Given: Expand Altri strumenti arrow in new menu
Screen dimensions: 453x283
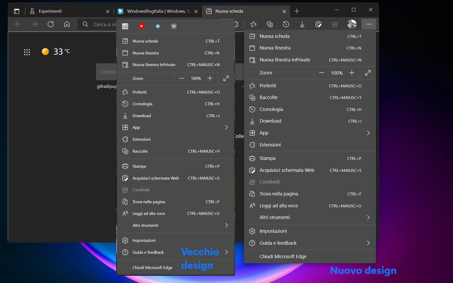Looking at the screenshot, I should point(368,217).
